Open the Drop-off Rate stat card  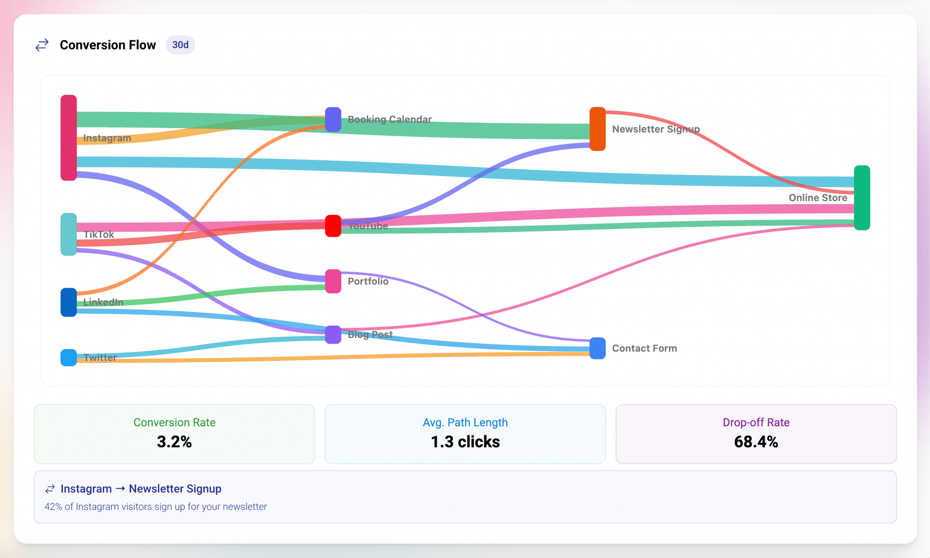click(x=756, y=434)
